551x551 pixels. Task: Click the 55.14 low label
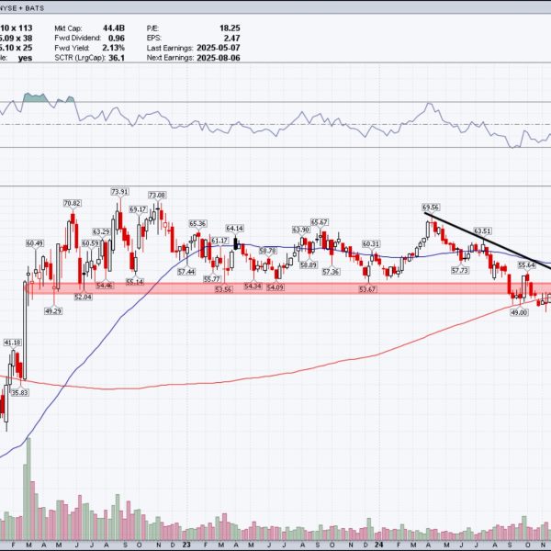click(x=135, y=282)
